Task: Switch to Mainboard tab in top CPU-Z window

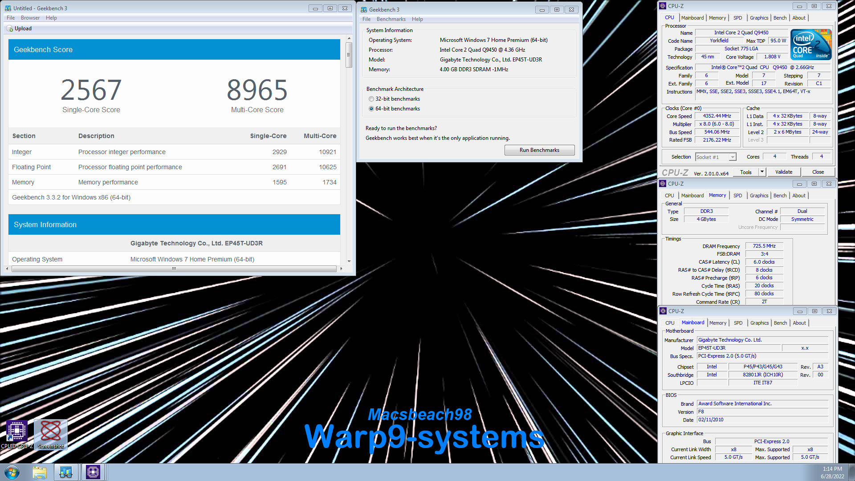Action: tap(692, 18)
